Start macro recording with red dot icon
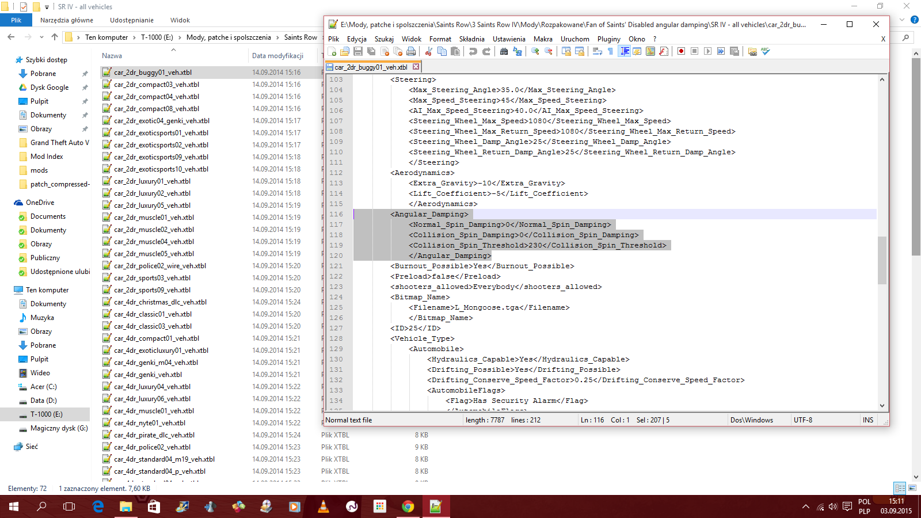Image resolution: width=921 pixels, height=518 pixels. [x=681, y=51]
